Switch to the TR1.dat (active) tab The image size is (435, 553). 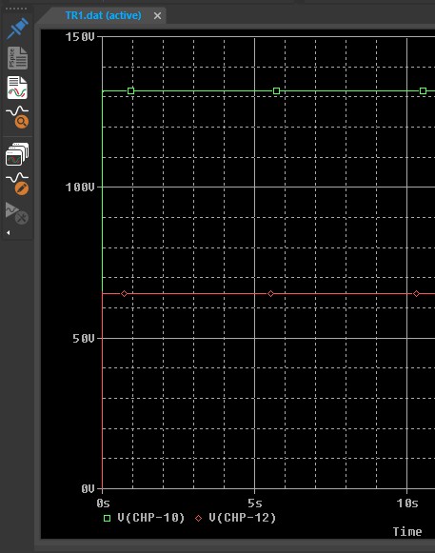pyautogui.click(x=103, y=15)
